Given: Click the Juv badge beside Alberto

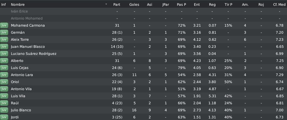Looking at the screenshot, I should [4, 61].
